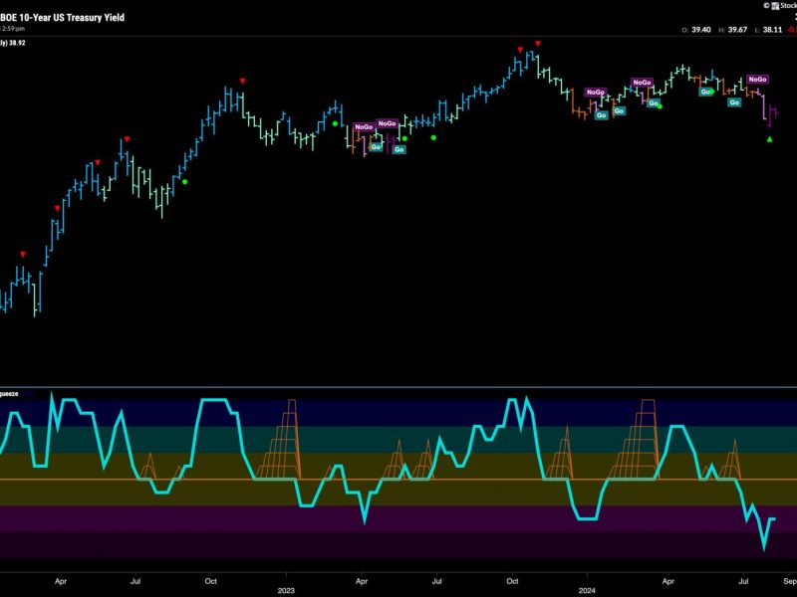Click the low value 38.11
Viewport: 797px width, 597px height.
click(773, 30)
